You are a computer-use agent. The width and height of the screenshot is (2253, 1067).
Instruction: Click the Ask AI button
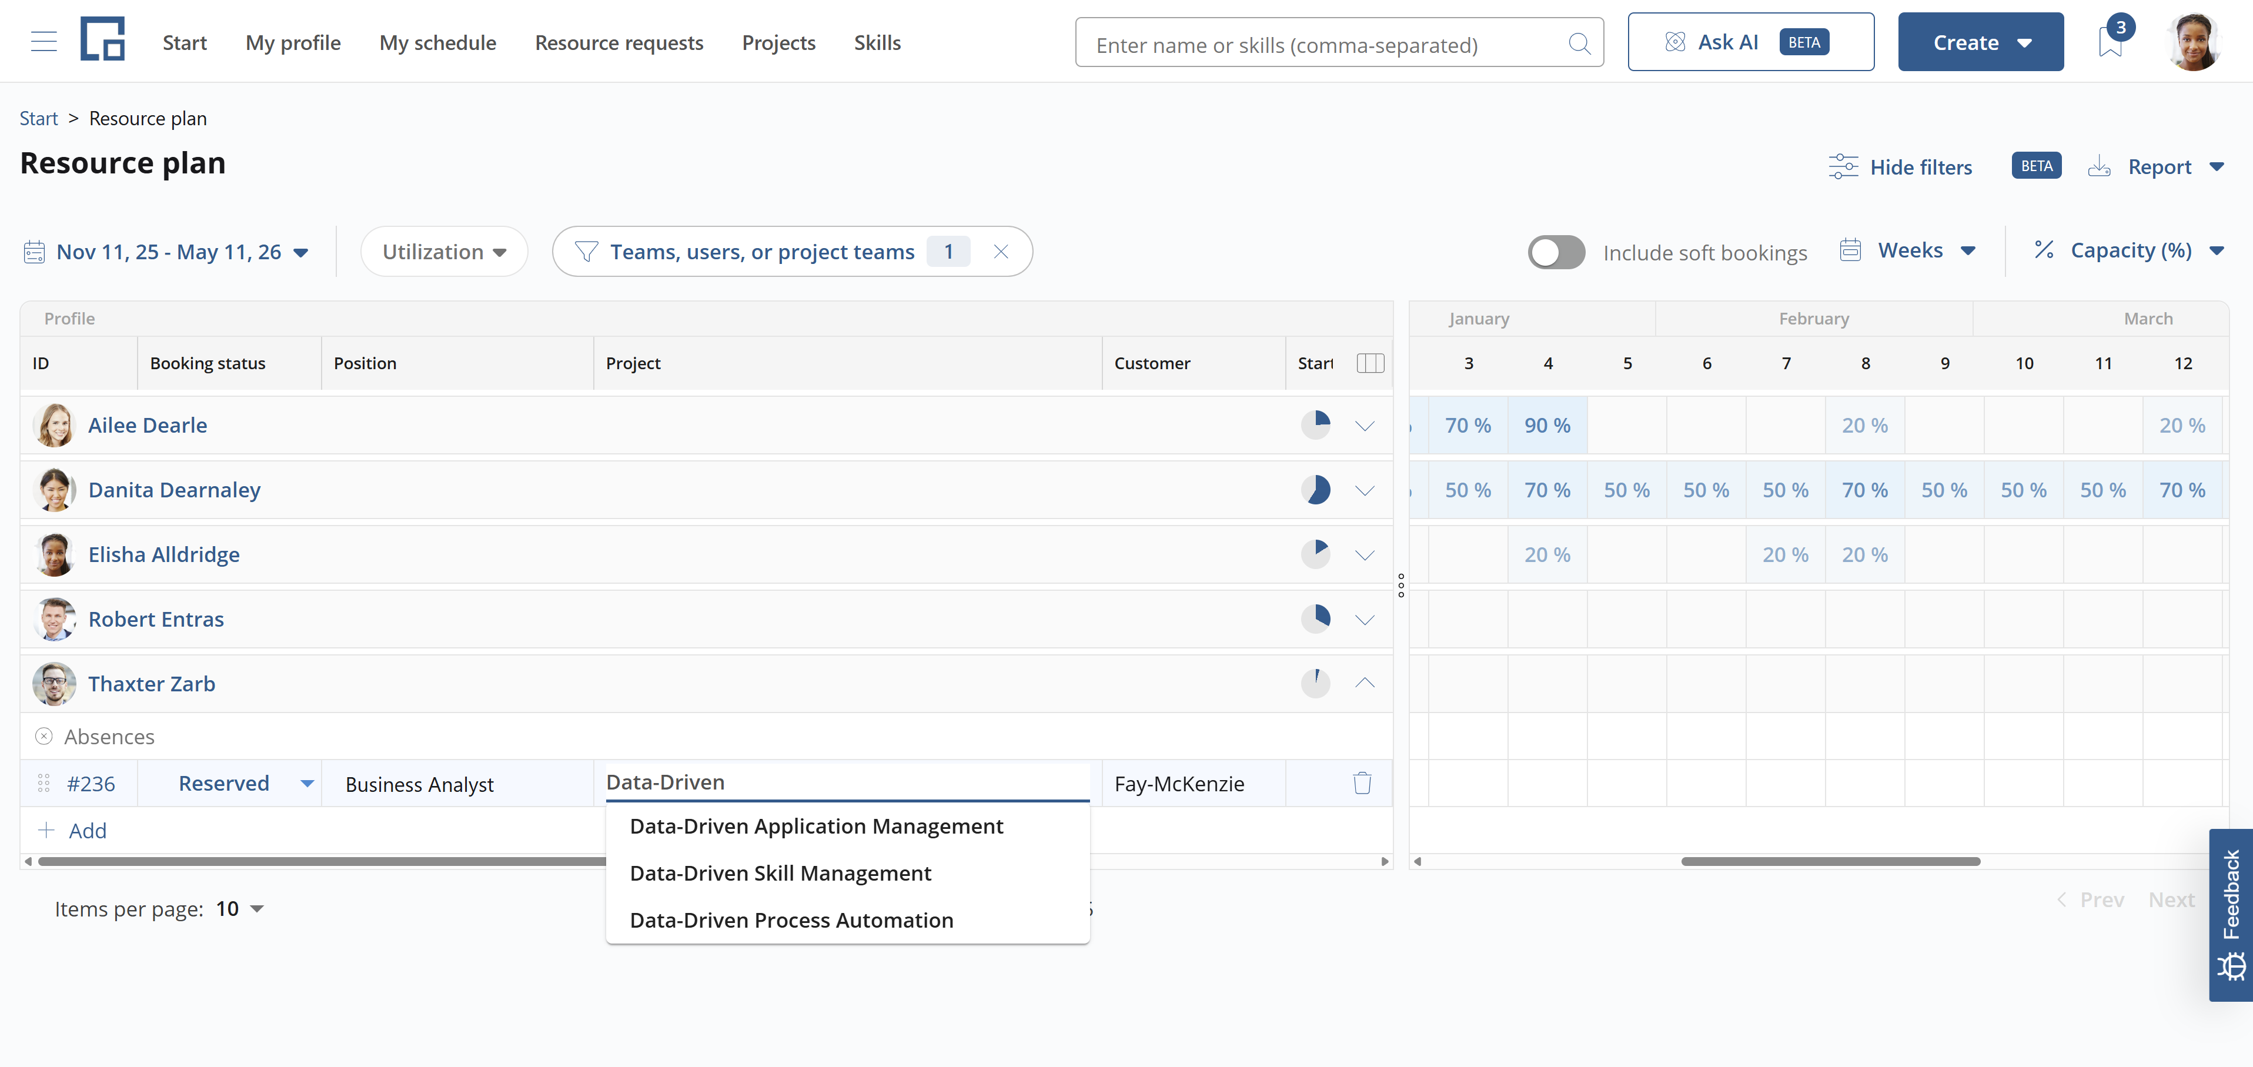coord(1751,42)
